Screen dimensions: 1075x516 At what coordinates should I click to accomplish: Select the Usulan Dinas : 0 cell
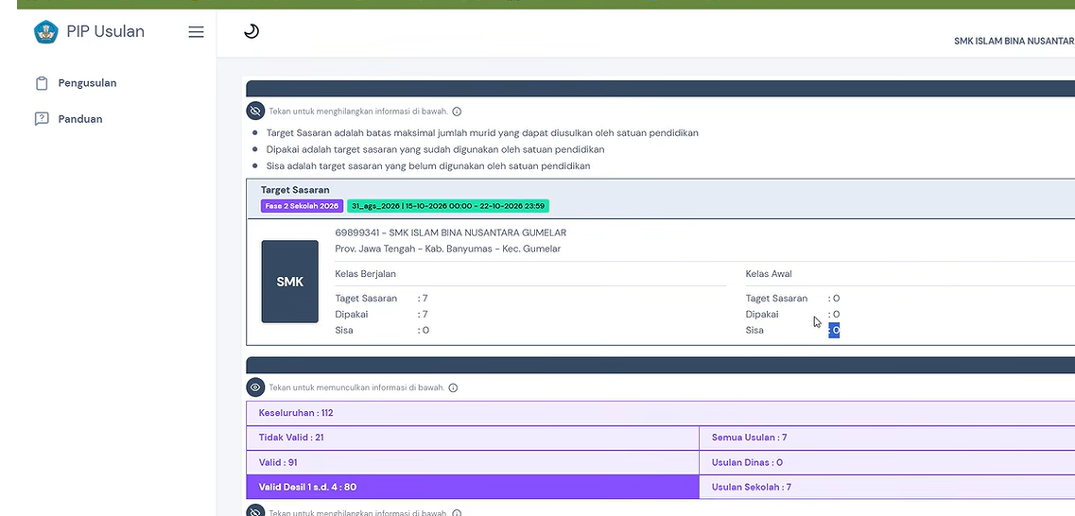887,462
